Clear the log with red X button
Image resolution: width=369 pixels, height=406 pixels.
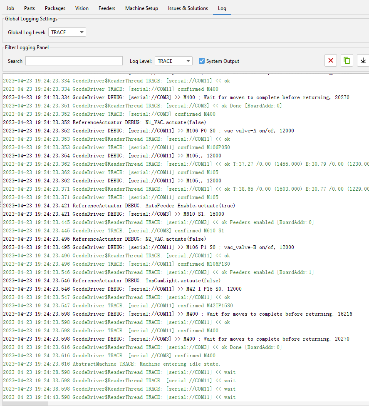(331, 61)
